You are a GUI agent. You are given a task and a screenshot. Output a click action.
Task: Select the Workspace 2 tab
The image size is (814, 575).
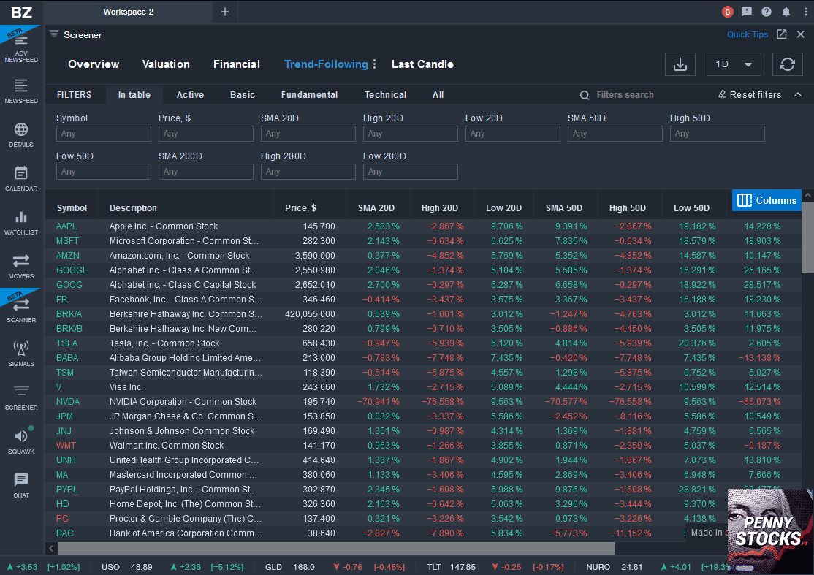pos(128,12)
